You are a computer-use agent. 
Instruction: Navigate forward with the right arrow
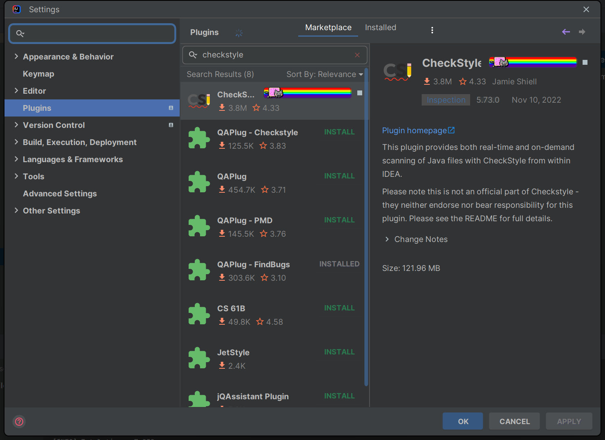(582, 32)
